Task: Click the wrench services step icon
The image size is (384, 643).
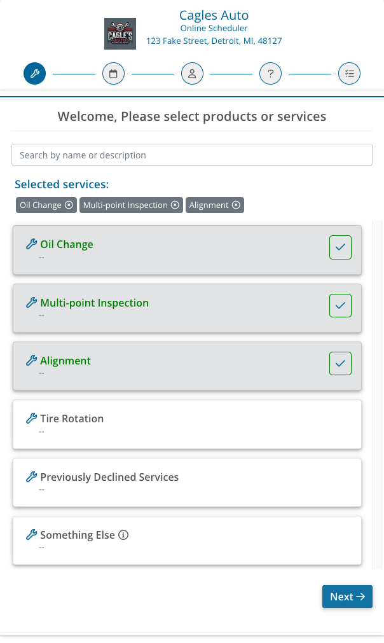Action: click(34, 74)
